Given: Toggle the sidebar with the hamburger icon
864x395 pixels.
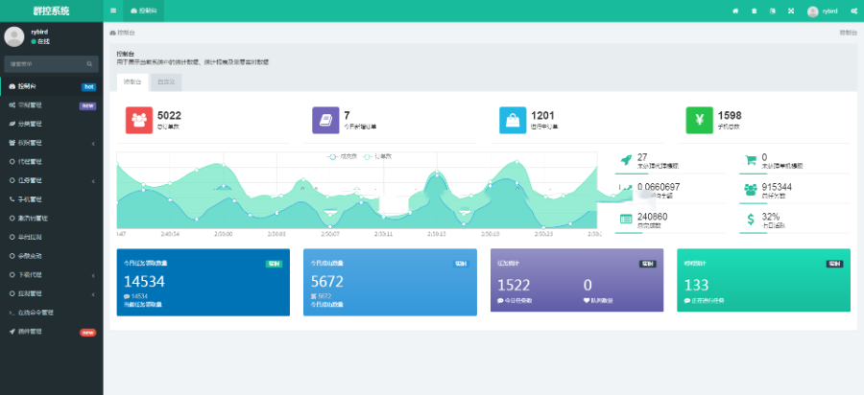Looking at the screenshot, I should 113,11.
